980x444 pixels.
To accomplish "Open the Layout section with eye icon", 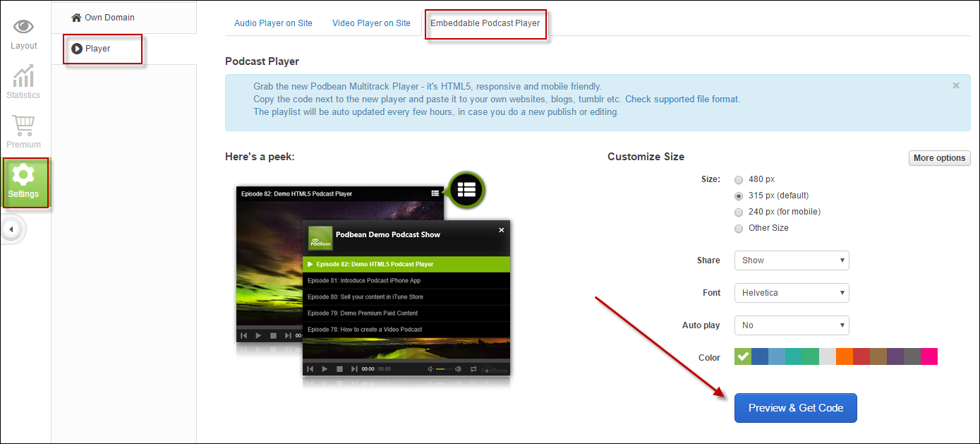I will click(24, 35).
